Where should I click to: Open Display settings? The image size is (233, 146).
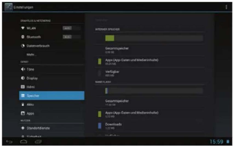tap(52, 78)
